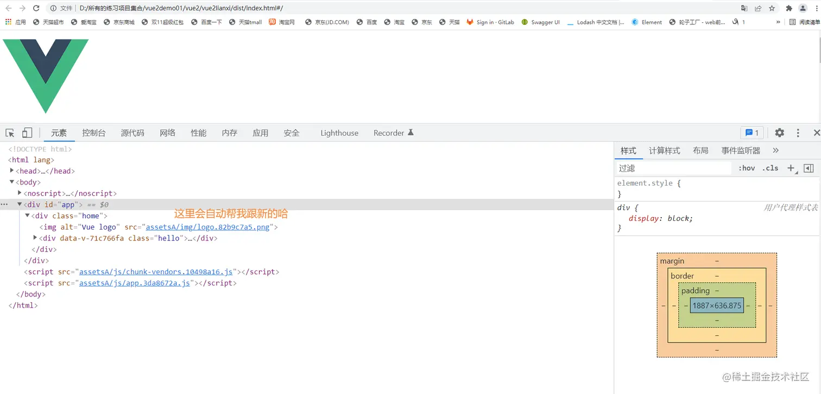Click the translate page icon in address bar
The height and width of the screenshot is (394, 821).
[744, 8]
